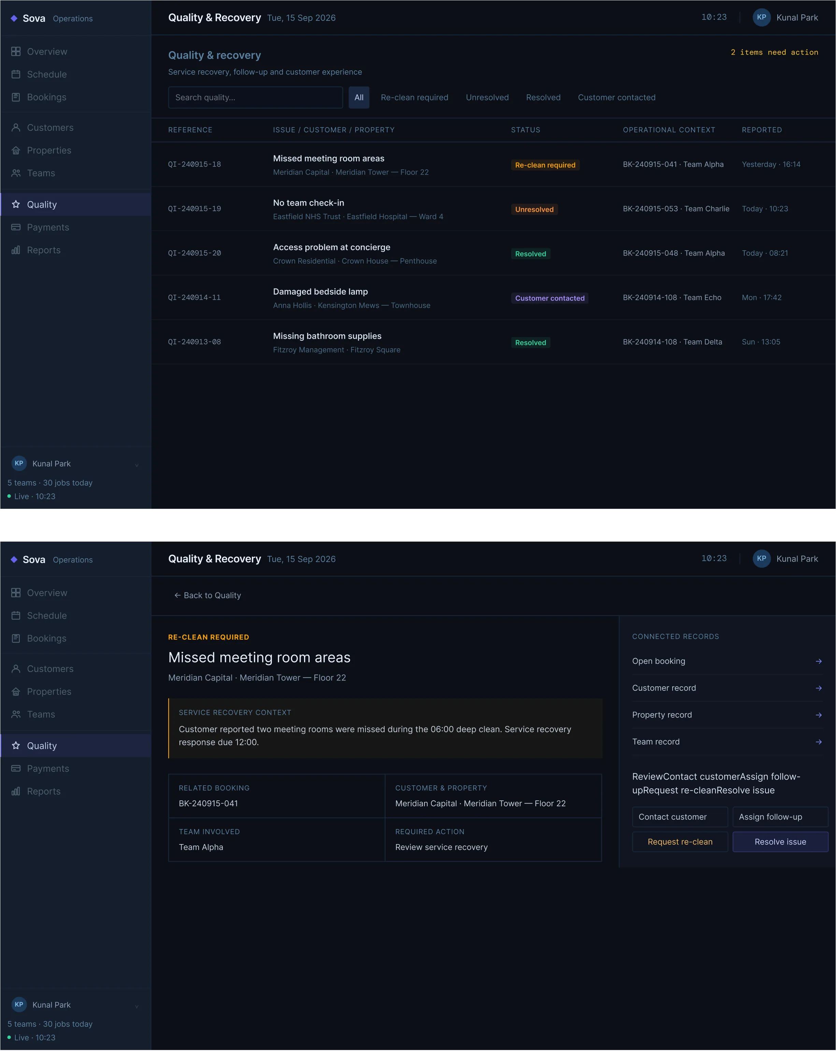This screenshot has height=1051, width=836.
Task: Open Overview in the issue list screen's sidebar
Action: (75, 52)
